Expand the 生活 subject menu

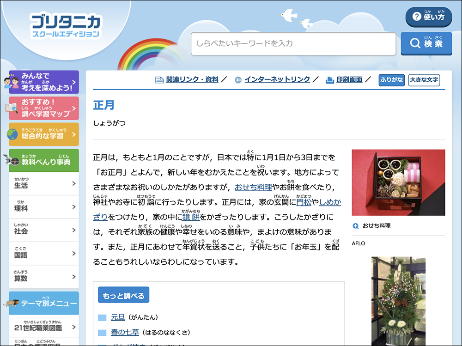click(x=44, y=183)
